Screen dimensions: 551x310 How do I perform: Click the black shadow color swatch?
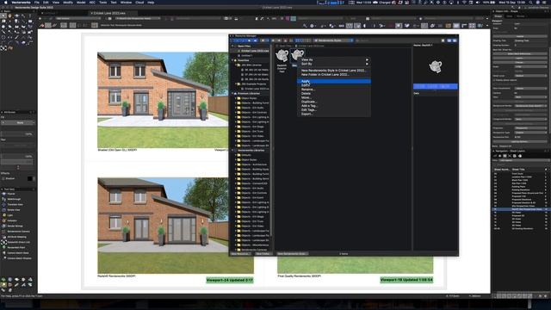[x=30, y=178]
